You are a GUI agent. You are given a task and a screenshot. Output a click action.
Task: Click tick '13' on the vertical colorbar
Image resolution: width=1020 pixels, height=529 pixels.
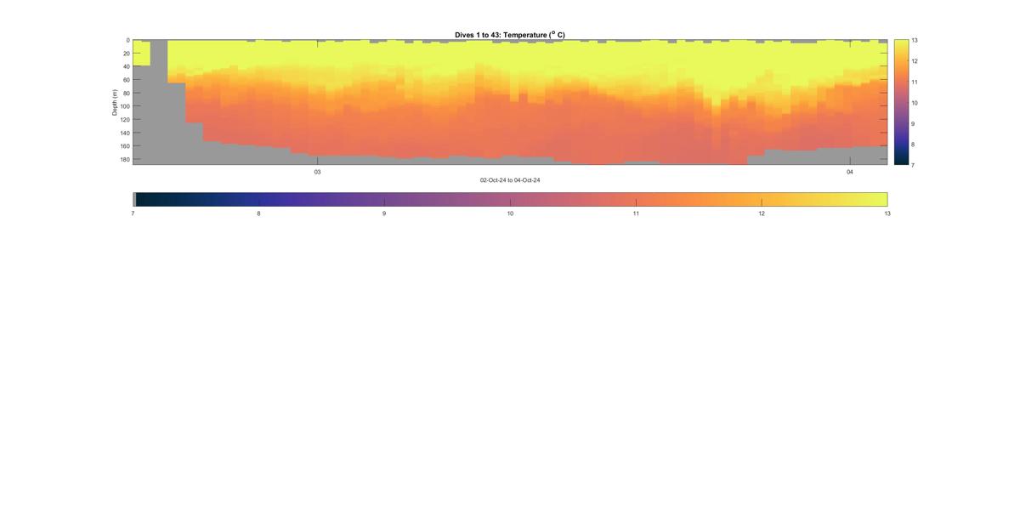coord(915,40)
